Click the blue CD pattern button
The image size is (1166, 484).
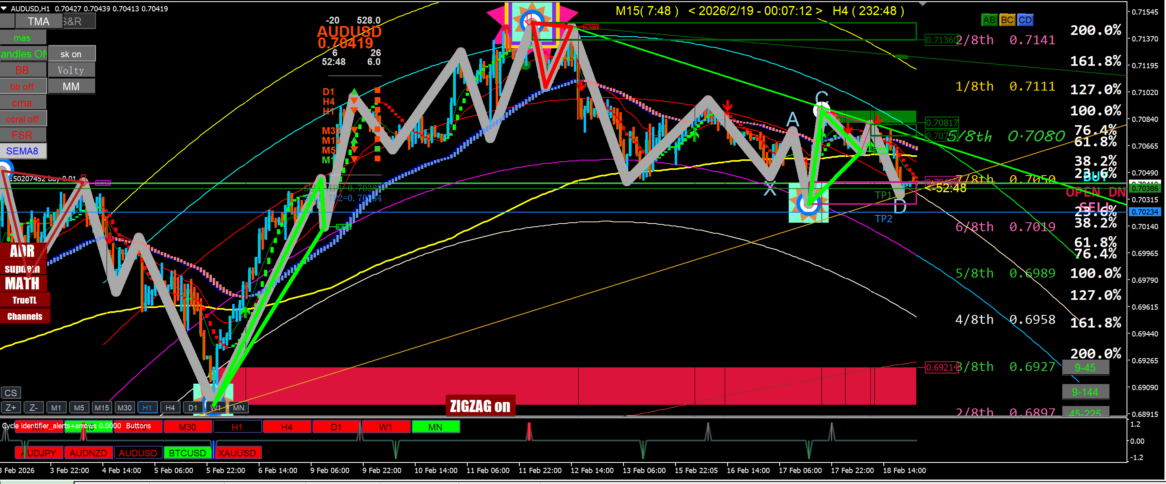pyautogui.click(x=1025, y=20)
